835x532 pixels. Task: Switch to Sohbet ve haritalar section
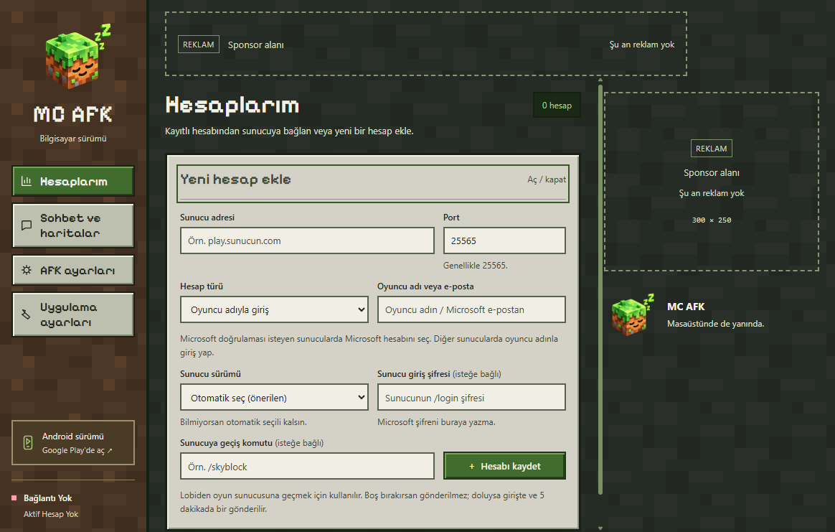click(73, 225)
